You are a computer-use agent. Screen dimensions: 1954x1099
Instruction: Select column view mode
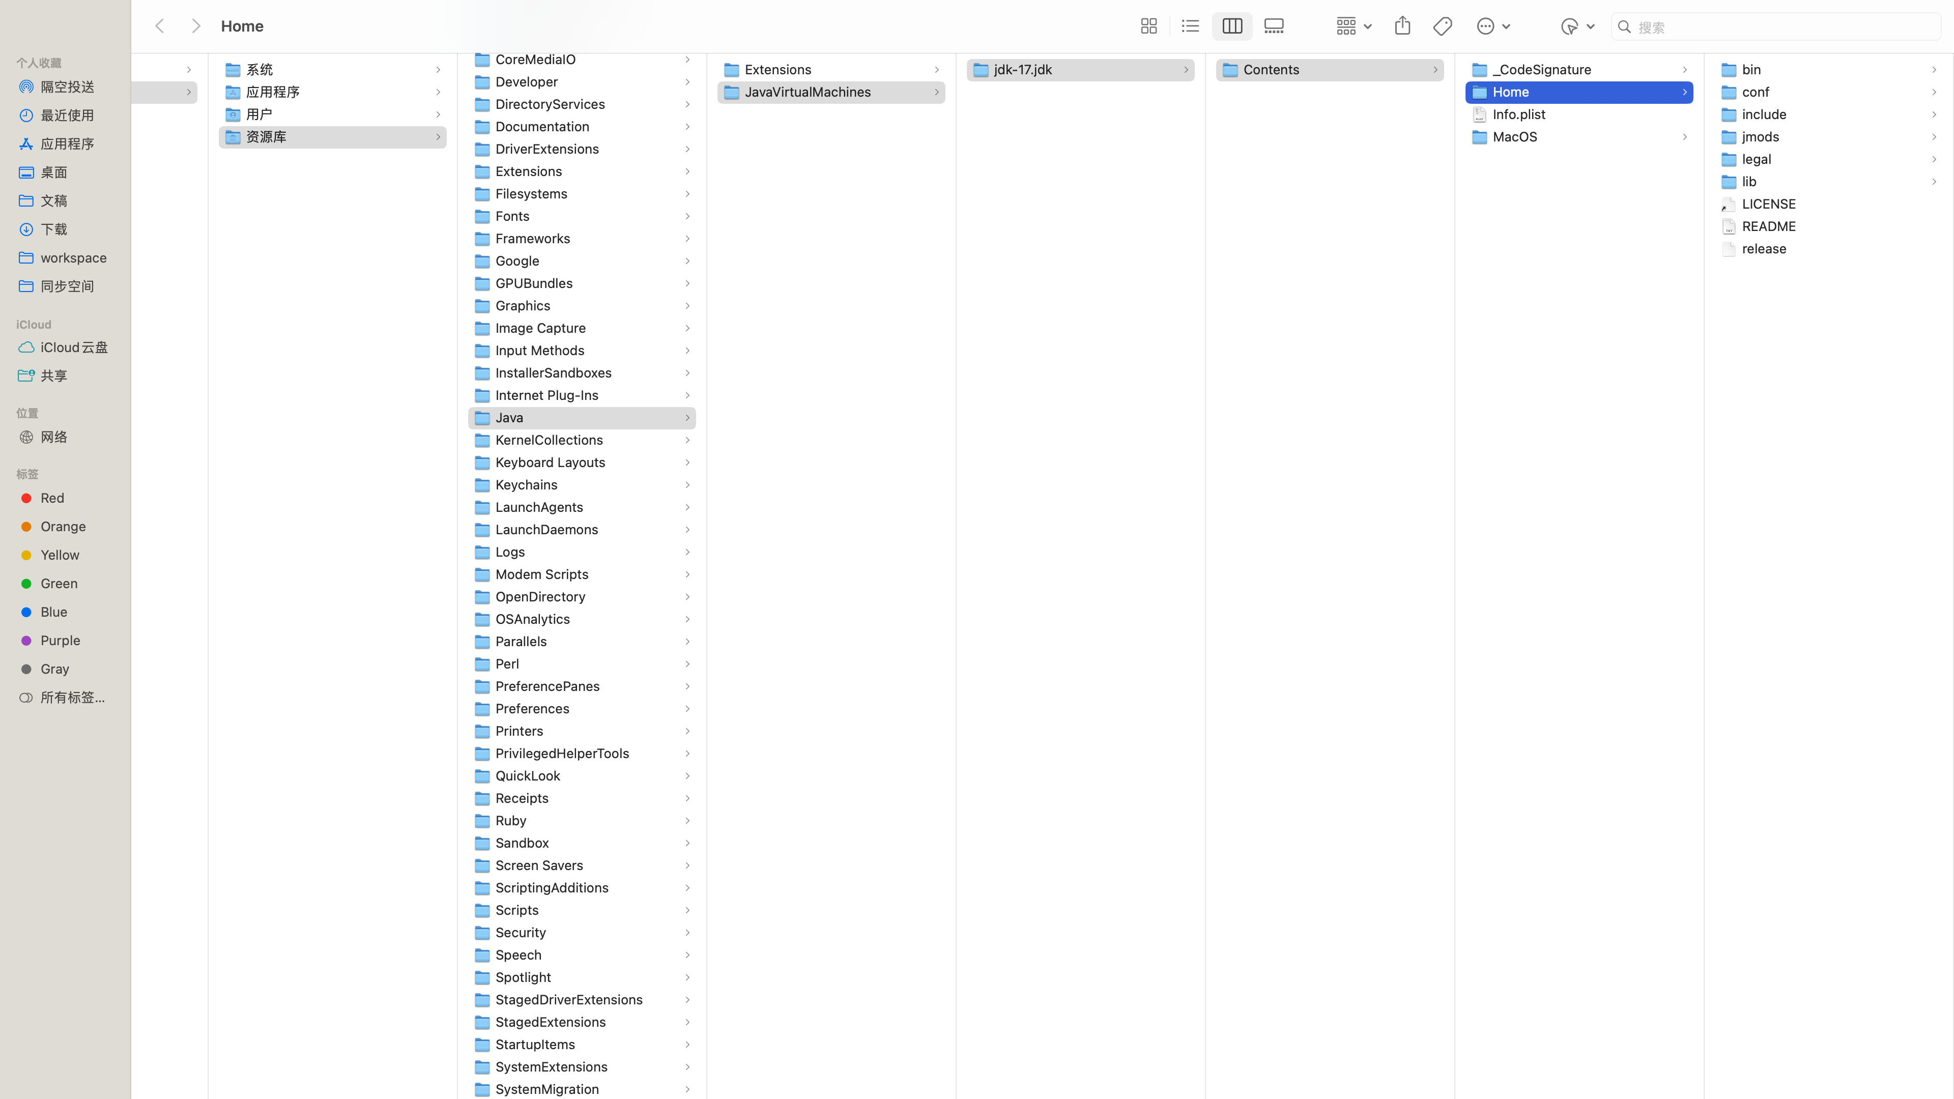click(x=1232, y=26)
